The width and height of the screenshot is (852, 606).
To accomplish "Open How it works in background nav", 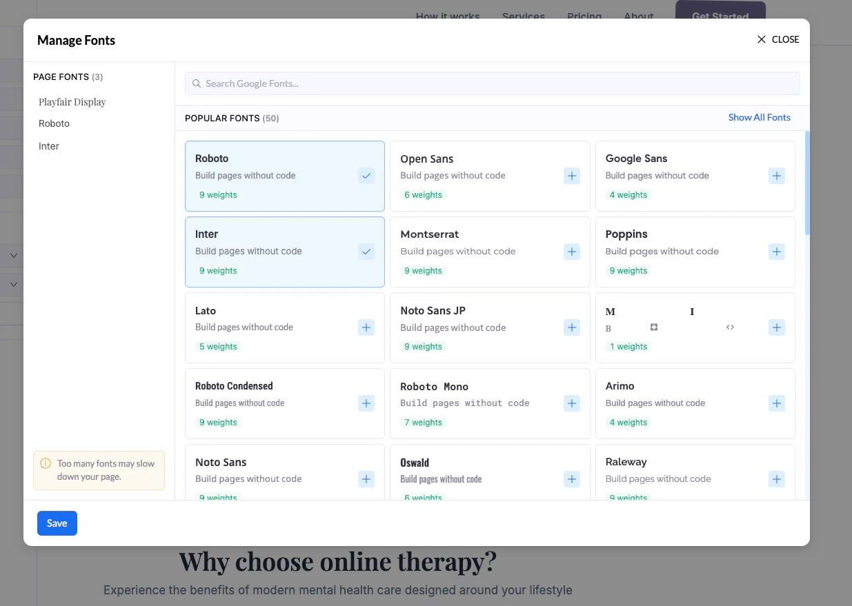I will (448, 15).
